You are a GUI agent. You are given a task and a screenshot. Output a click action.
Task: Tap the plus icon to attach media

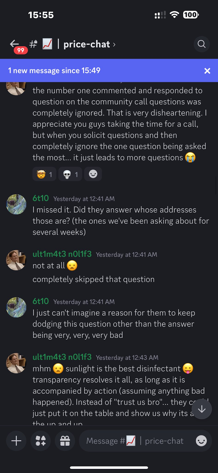tap(16, 441)
